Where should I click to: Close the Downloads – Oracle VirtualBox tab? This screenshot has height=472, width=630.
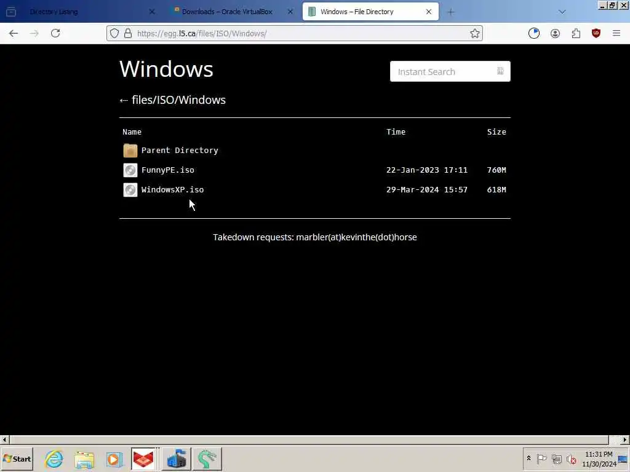click(290, 12)
